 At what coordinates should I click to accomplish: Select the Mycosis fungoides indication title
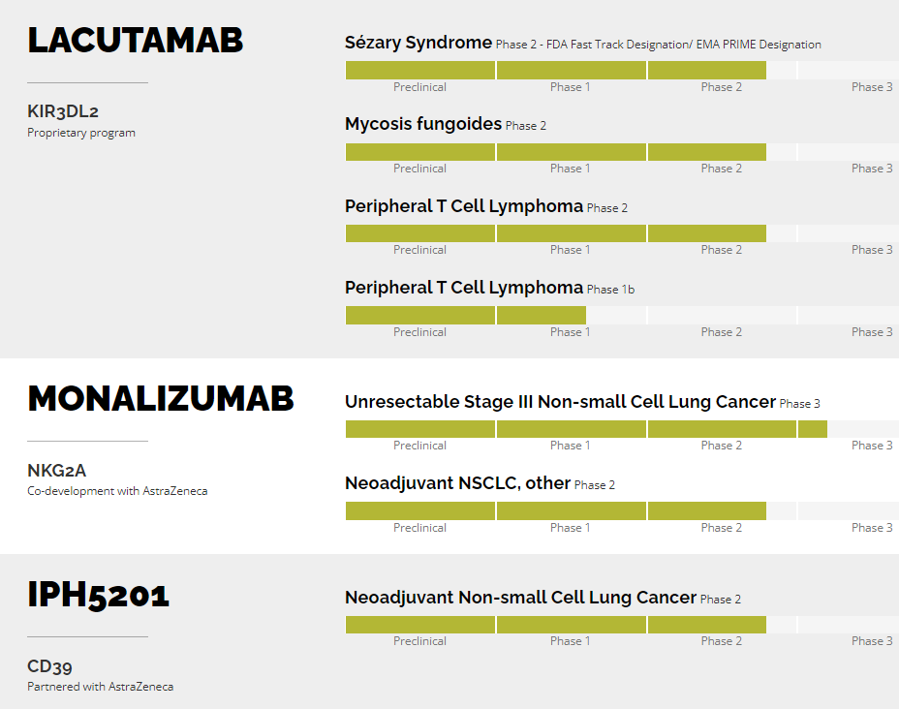pos(423,124)
